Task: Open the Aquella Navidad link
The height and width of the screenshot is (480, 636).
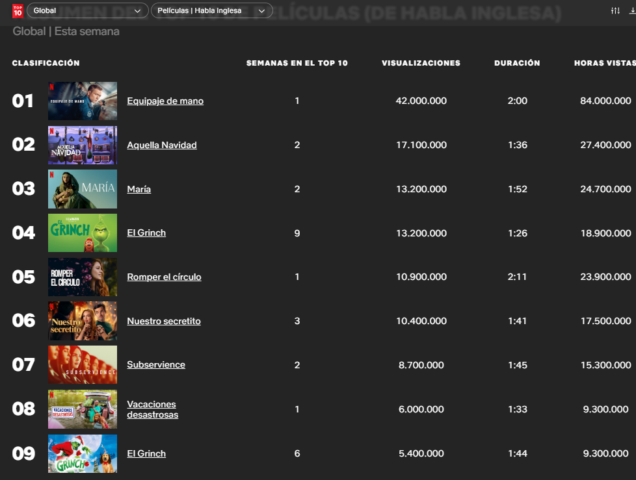Action: pos(162,145)
